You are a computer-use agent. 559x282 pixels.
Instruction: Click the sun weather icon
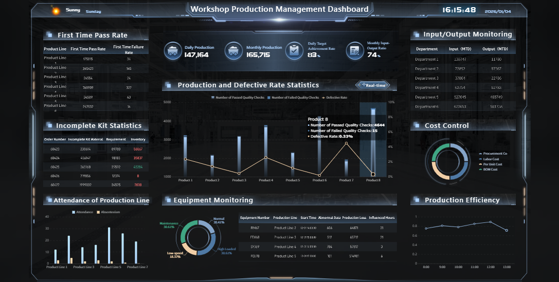point(56,11)
